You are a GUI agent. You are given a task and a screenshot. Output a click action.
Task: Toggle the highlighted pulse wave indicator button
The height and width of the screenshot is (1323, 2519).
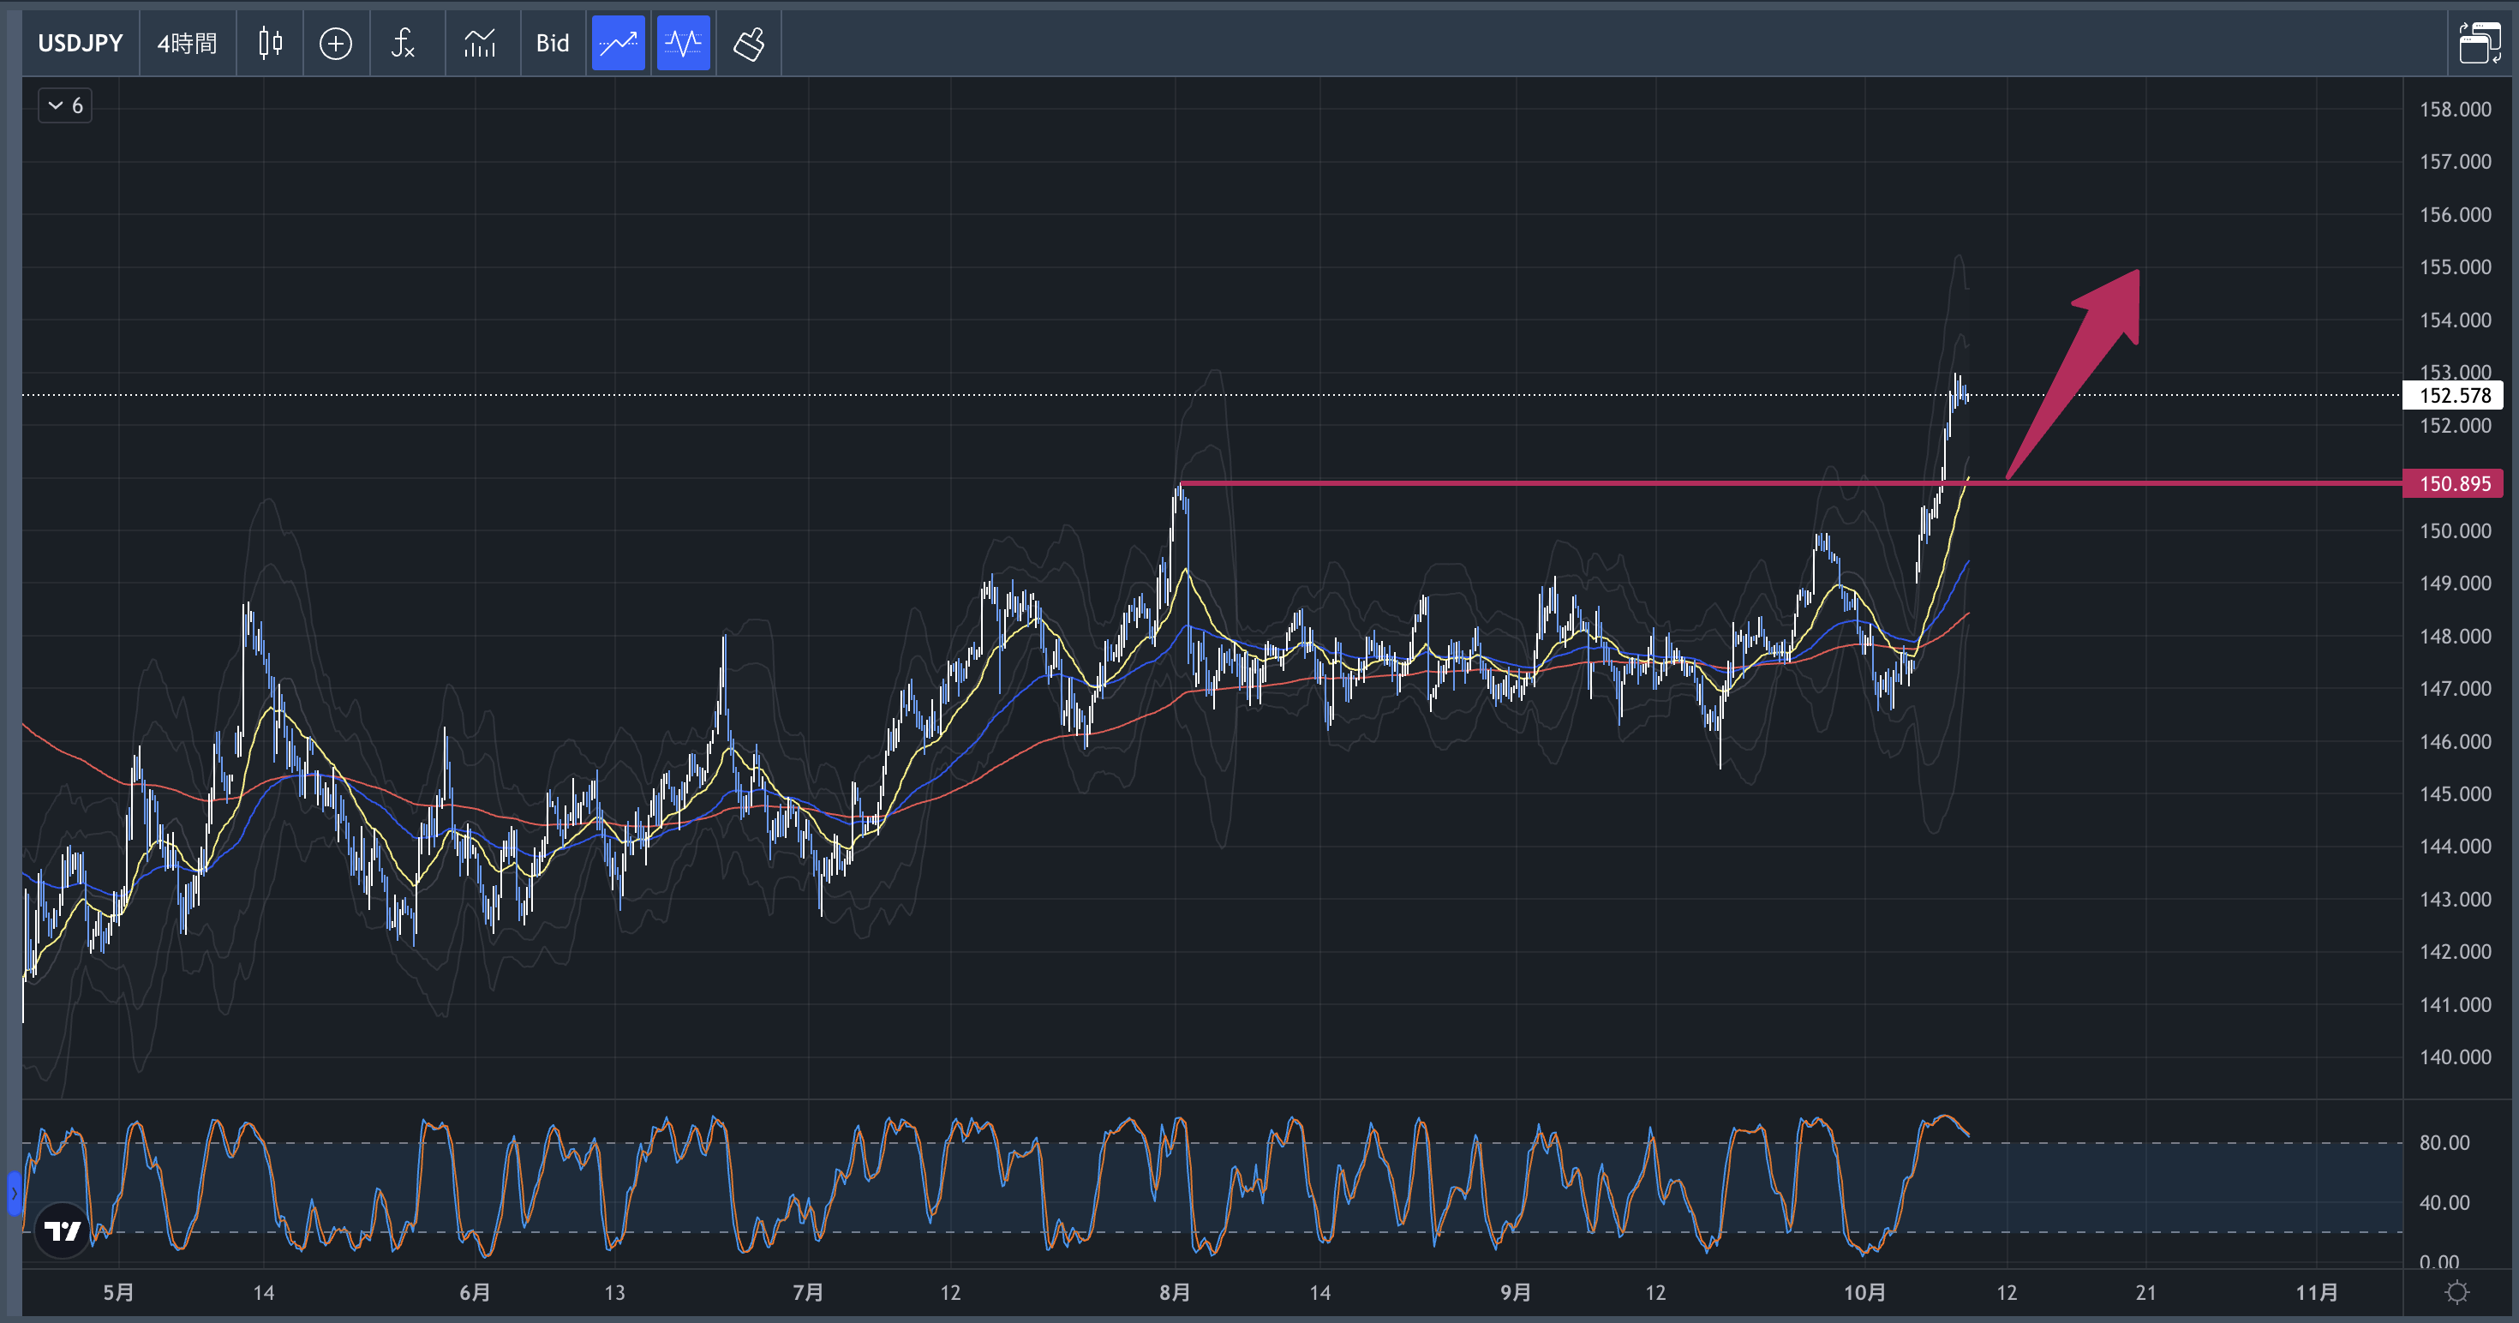[x=683, y=43]
